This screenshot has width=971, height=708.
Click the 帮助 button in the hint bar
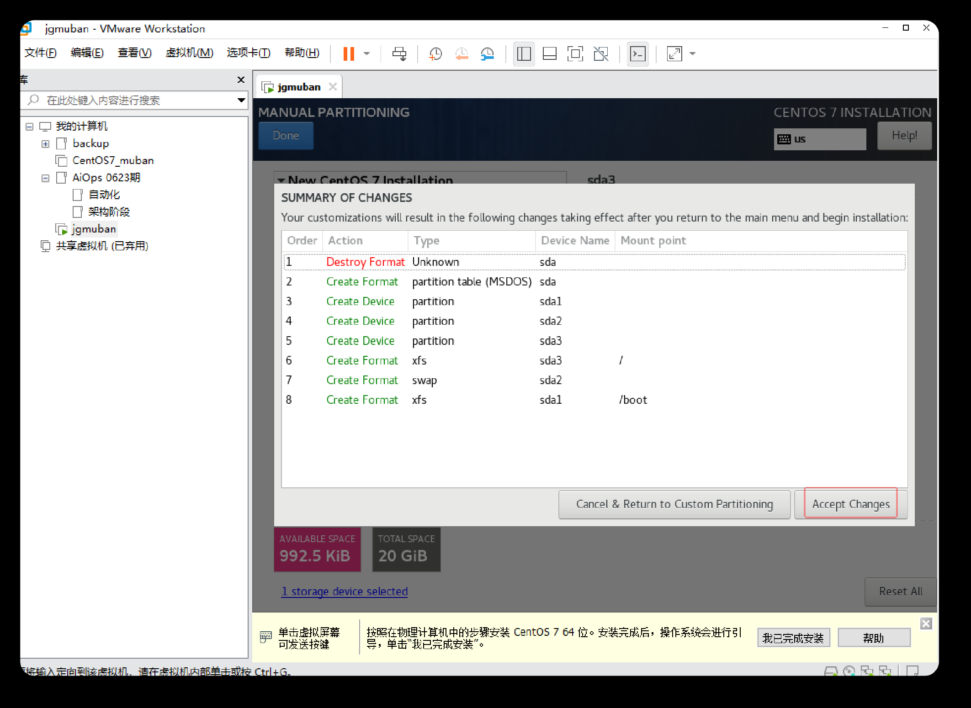(x=874, y=638)
